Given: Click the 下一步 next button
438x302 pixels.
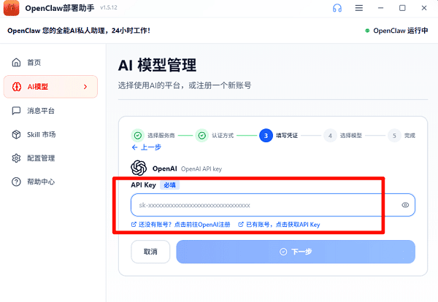Looking at the screenshot, I should (x=296, y=252).
